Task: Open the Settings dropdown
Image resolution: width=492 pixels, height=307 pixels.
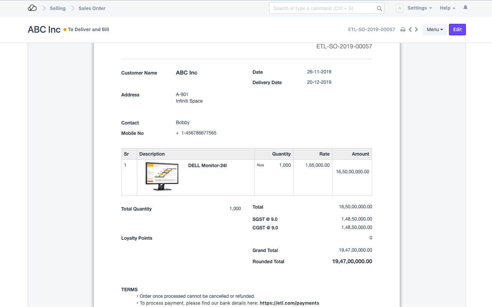Action: coord(419,8)
